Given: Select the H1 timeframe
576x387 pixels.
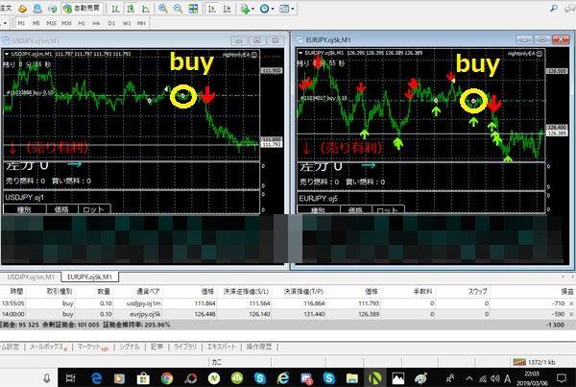Looking at the screenshot, I should click(82, 23).
